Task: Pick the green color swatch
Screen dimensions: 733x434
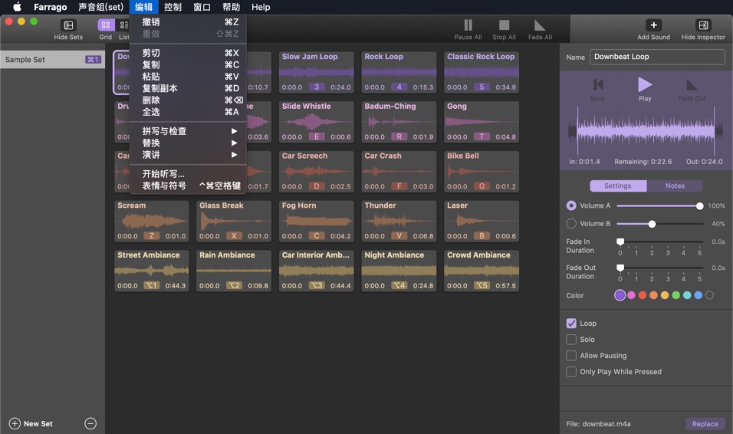Action: [x=676, y=295]
